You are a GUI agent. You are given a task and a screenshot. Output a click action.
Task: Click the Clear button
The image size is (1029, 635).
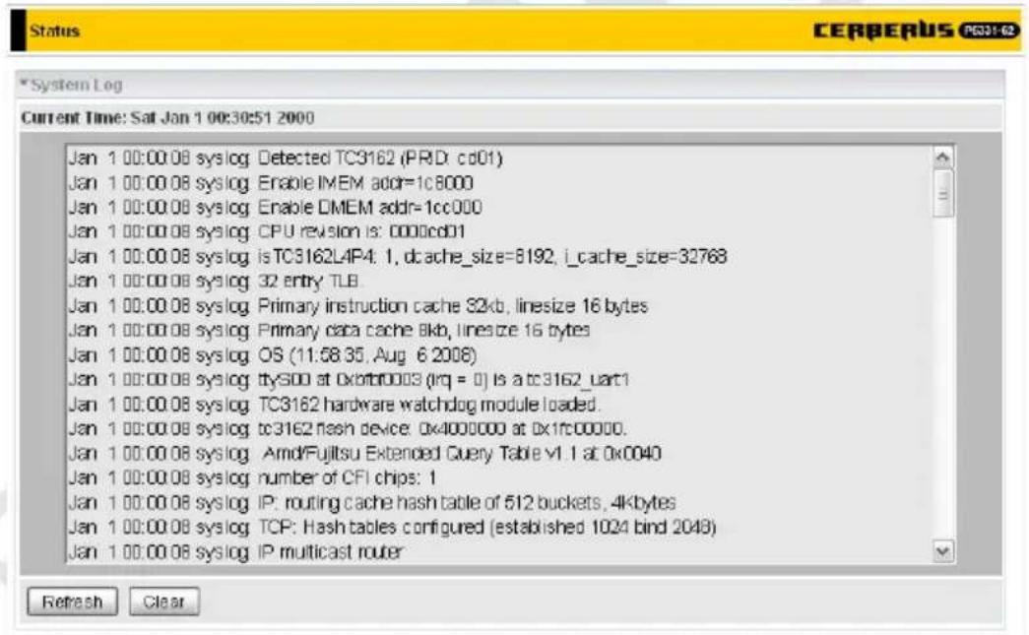coord(164,602)
